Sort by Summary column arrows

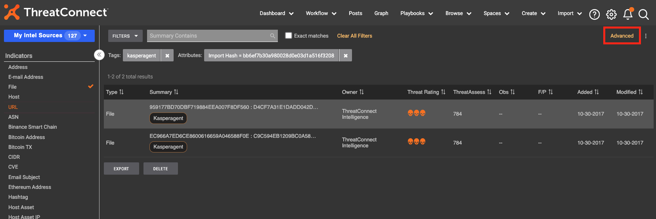pos(176,92)
